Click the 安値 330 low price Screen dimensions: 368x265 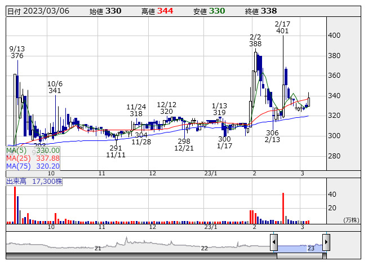(209, 11)
